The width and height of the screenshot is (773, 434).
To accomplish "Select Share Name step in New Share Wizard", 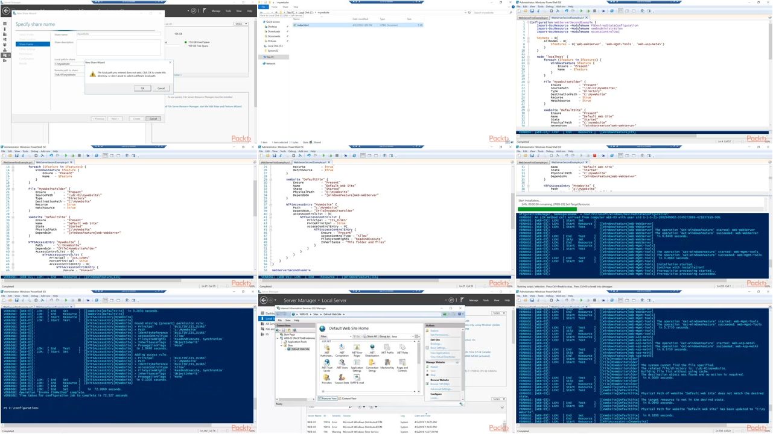I will (33, 44).
